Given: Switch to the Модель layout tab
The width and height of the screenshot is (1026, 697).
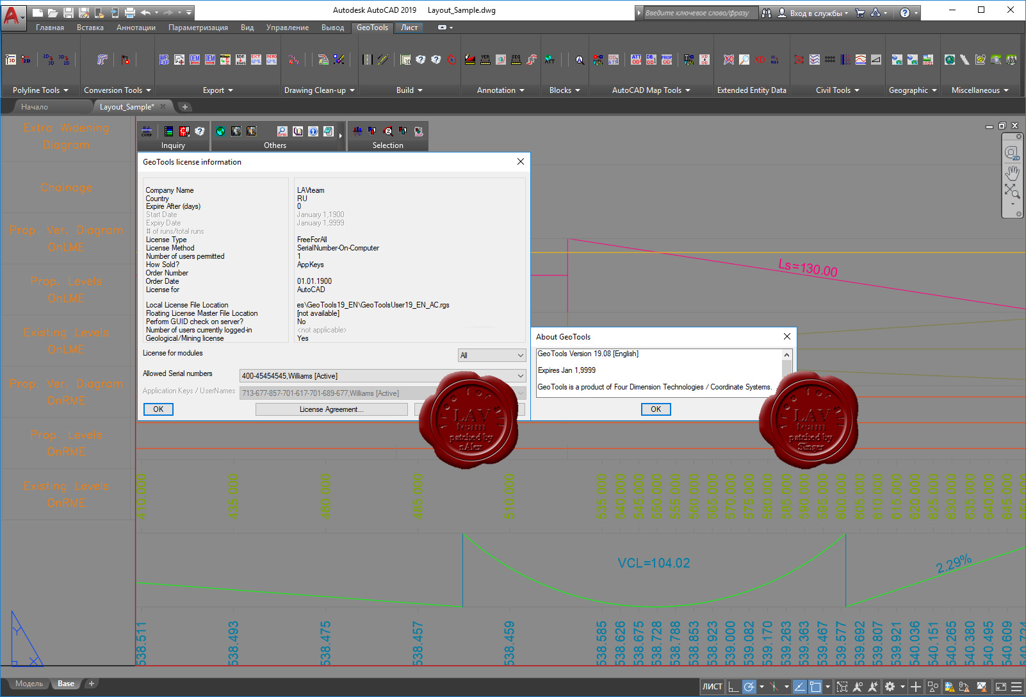Looking at the screenshot, I should (29, 684).
